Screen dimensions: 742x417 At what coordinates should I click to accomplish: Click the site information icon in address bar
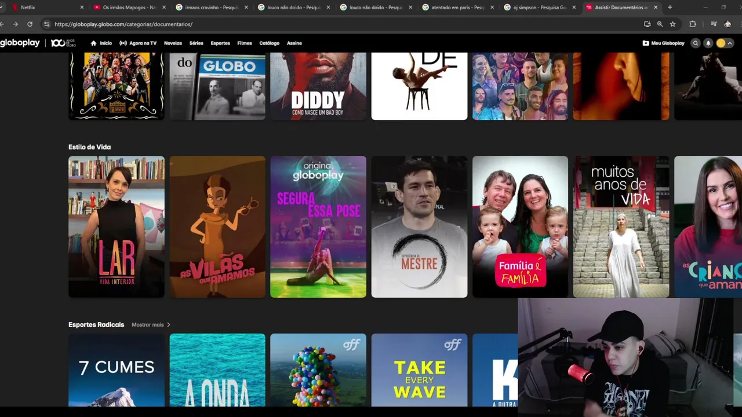[x=46, y=24]
